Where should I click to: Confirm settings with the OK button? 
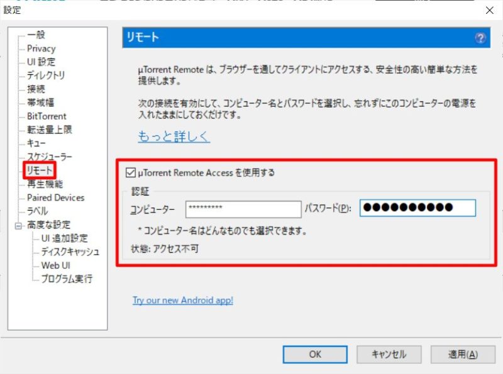pos(315,355)
